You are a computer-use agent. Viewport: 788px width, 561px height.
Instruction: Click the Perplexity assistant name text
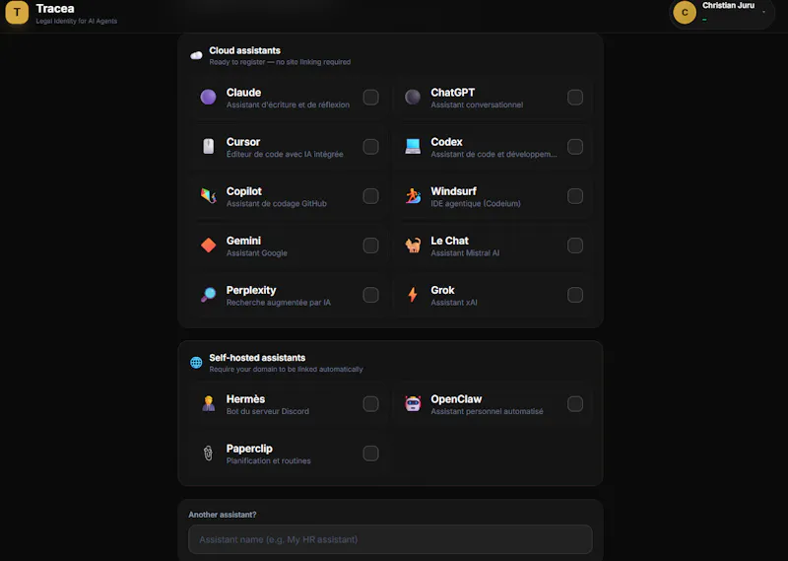click(x=251, y=290)
